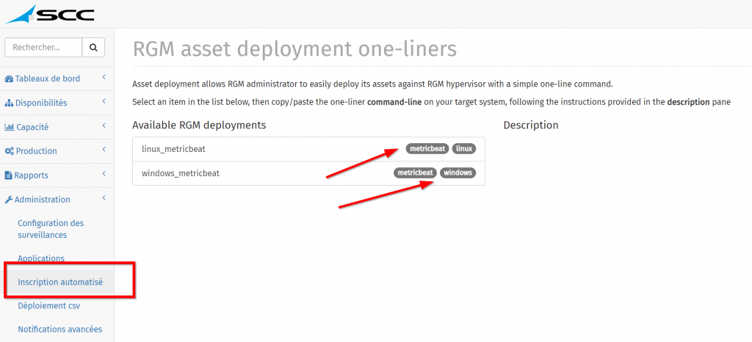Expand the Disponibilités chevron
The width and height of the screenshot is (752, 342).
click(104, 101)
